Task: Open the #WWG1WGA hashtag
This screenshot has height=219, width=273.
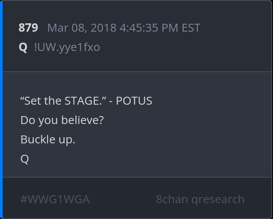Action: click(x=55, y=199)
